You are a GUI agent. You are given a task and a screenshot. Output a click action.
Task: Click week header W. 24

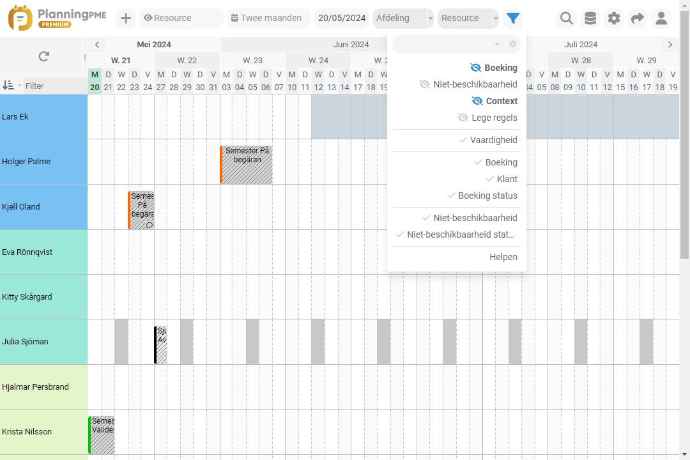pos(318,60)
